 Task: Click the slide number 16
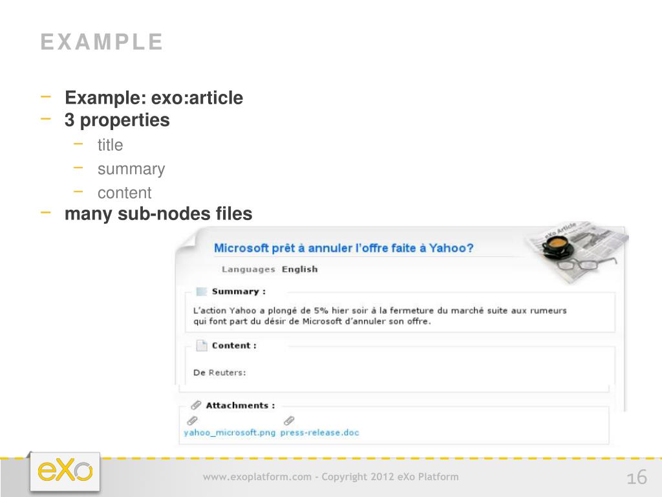pyautogui.click(x=637, y=478)
